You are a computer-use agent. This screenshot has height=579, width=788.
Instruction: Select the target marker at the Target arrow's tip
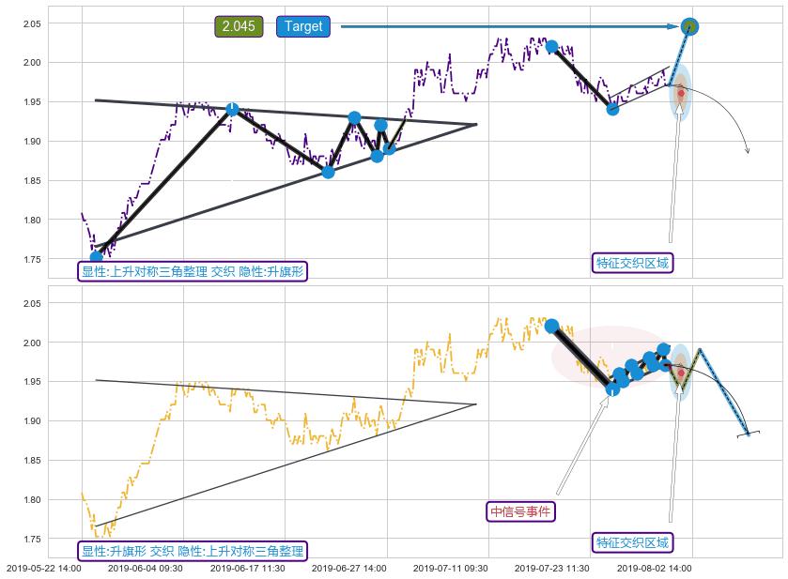[x=689, y=26]
